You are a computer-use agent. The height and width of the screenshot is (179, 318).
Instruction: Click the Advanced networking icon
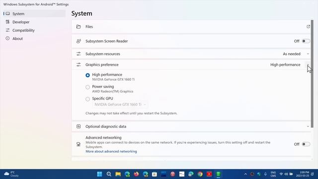click(x=79, y=144)
